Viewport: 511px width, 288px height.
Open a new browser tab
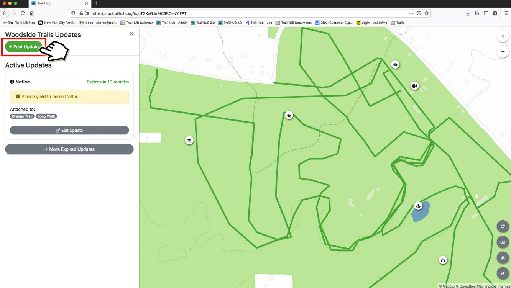coord(96,3)
